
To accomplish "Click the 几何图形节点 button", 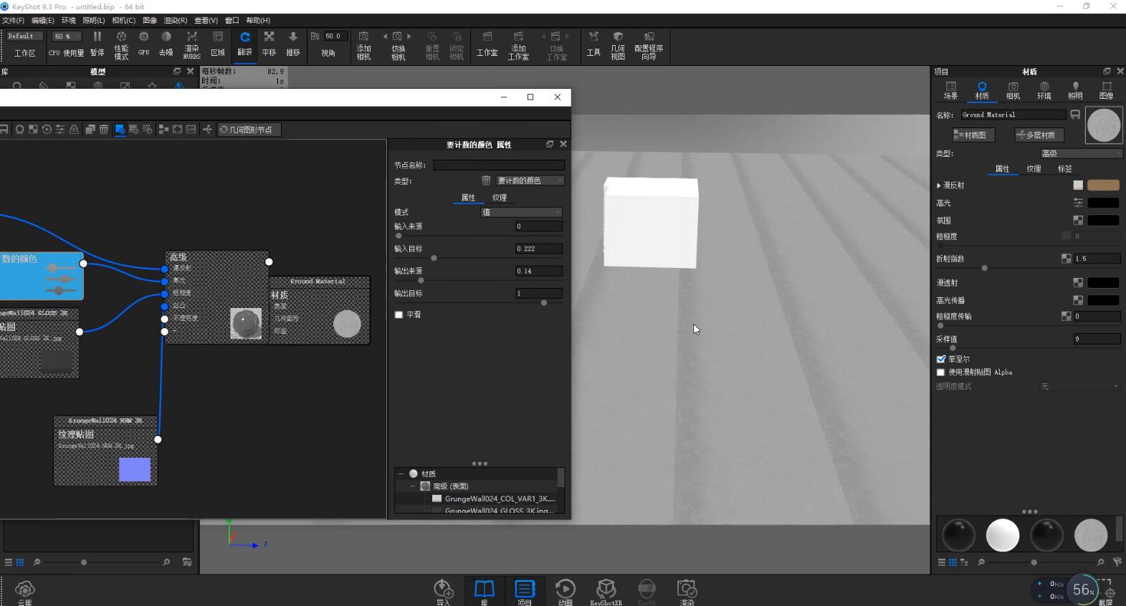I will (249, 130).
